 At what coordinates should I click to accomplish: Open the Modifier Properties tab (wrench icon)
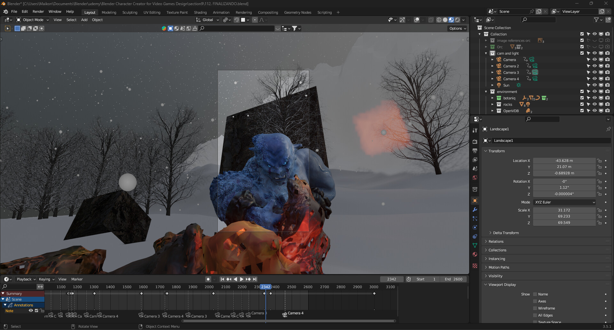pos(475,210)
